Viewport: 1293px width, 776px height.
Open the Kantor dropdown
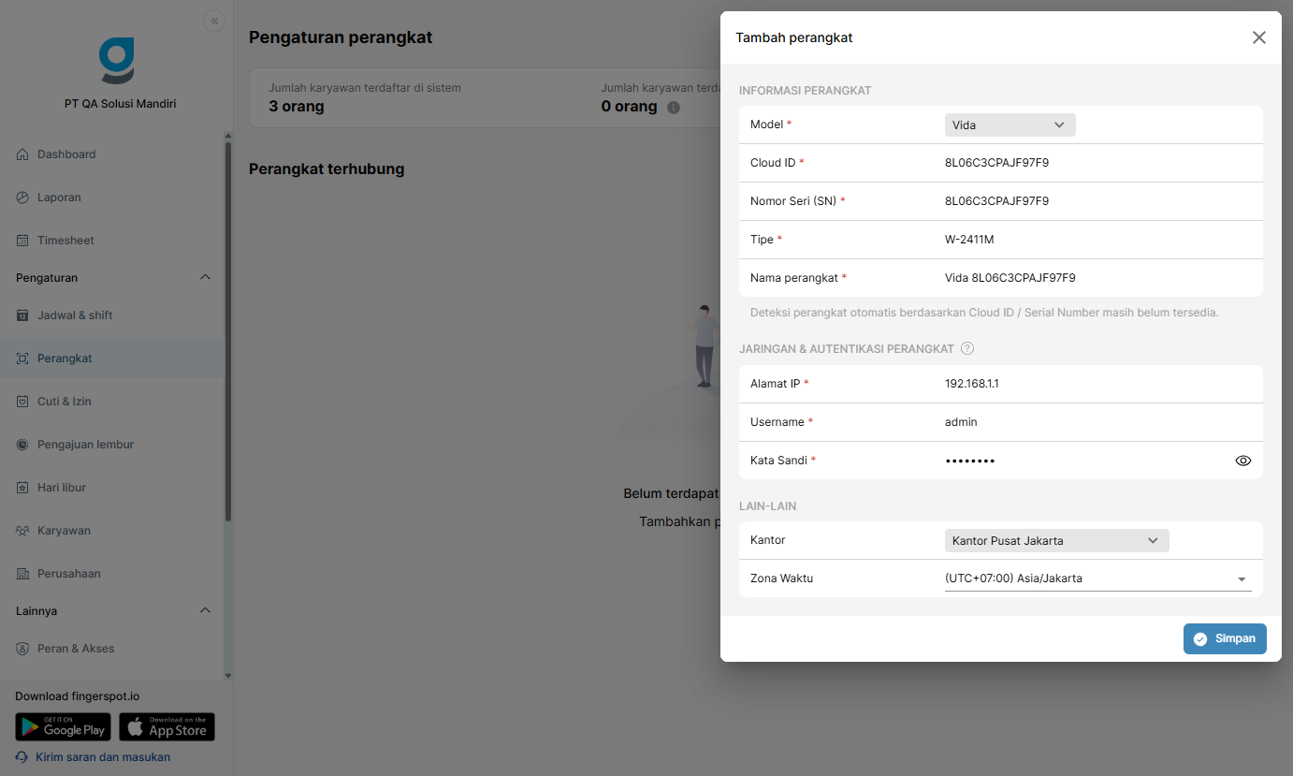point(1056,540)
